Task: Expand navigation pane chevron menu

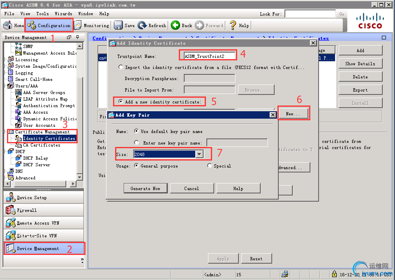Action: tap(82, 260)
